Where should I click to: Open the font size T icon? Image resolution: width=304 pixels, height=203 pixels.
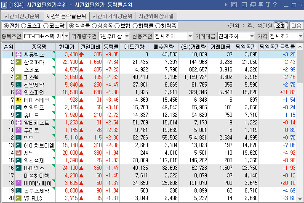pyautogui.click(x=268, y=5)
